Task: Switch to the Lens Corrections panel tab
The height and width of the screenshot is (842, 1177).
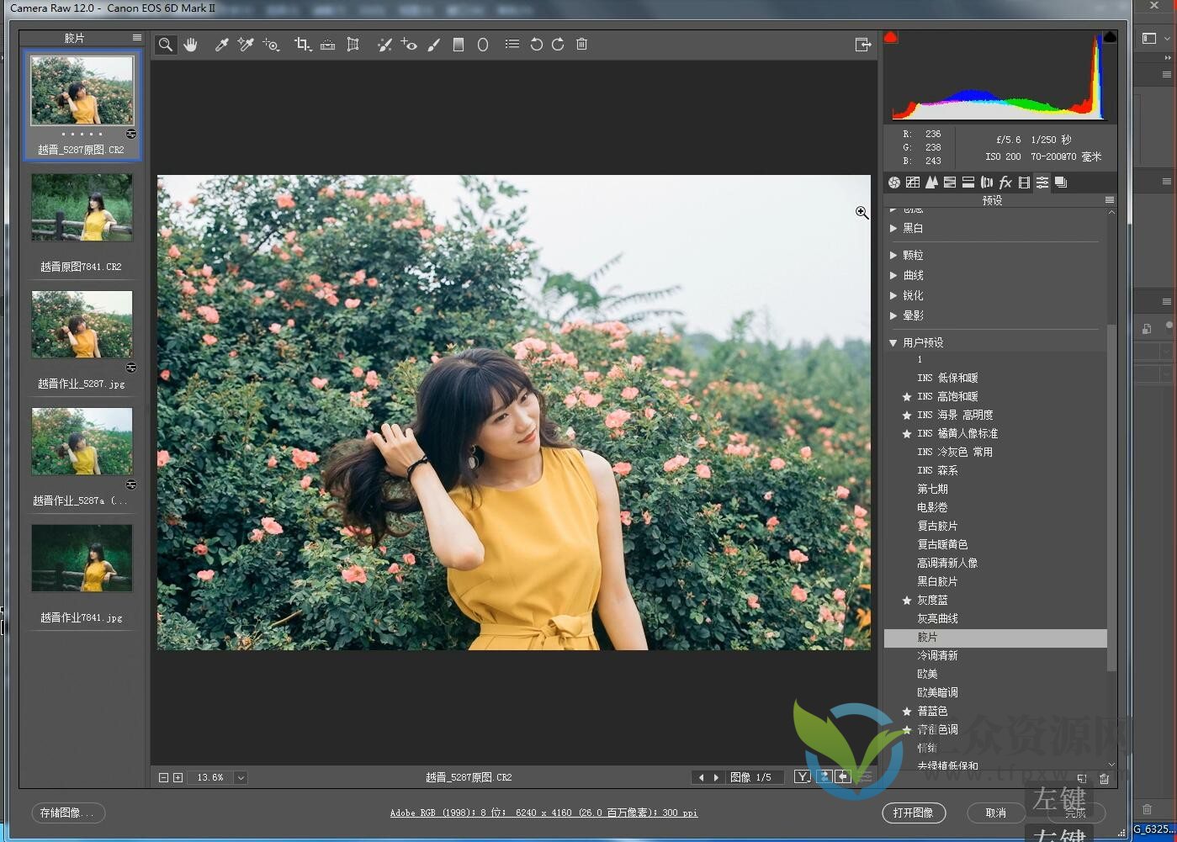Action: pos(987,182)
